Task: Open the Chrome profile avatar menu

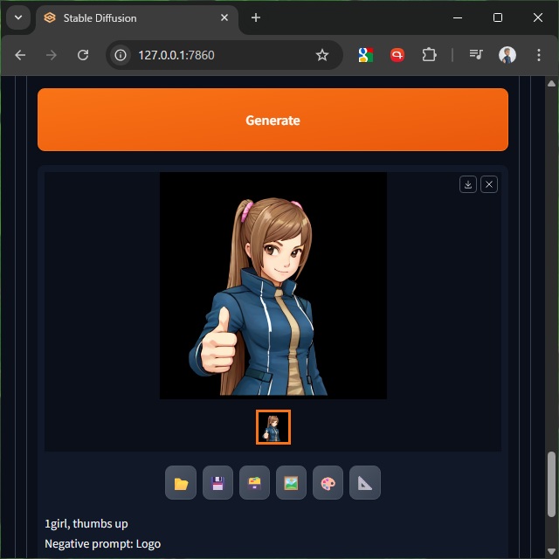Action: 507,55
